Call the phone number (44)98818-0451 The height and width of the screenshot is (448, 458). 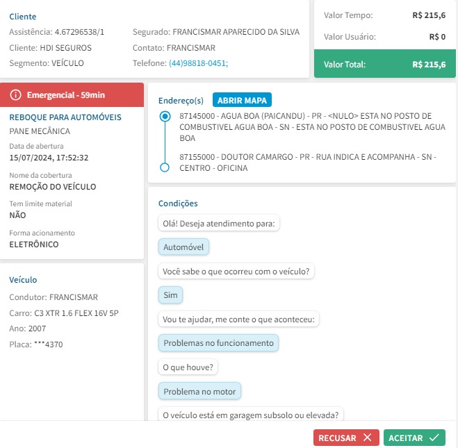click(198, 63)
